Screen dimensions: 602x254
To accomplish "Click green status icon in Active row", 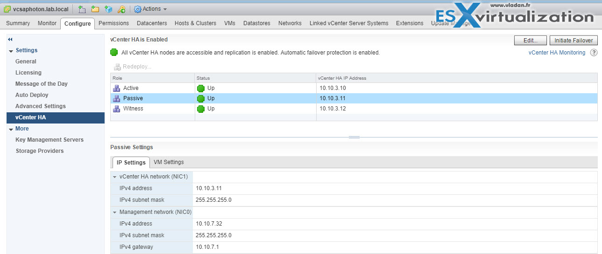I will click(201, 88).
